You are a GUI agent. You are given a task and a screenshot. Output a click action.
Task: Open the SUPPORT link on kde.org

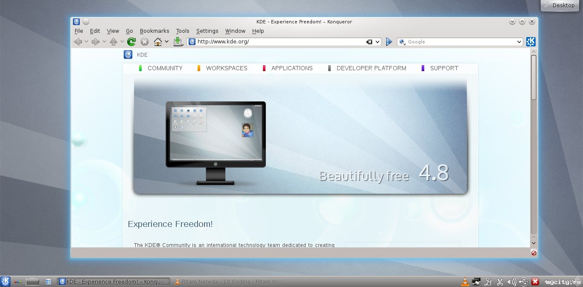pos(444,68)
